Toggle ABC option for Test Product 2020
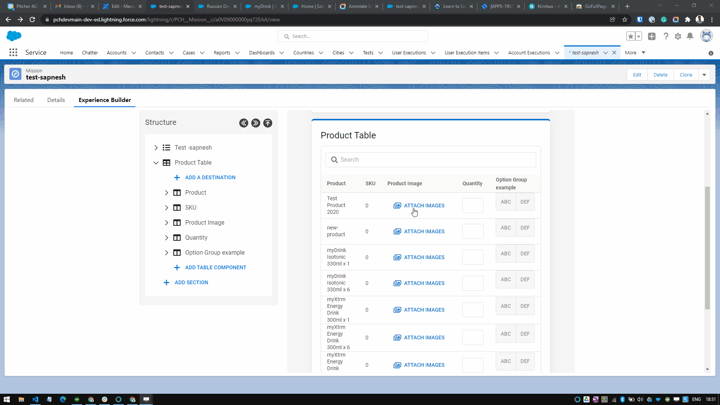 [505, 202]
